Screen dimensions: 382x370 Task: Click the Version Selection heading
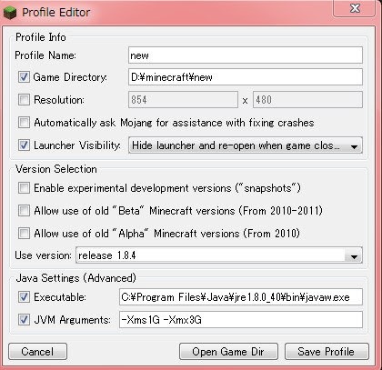point(56,169)
